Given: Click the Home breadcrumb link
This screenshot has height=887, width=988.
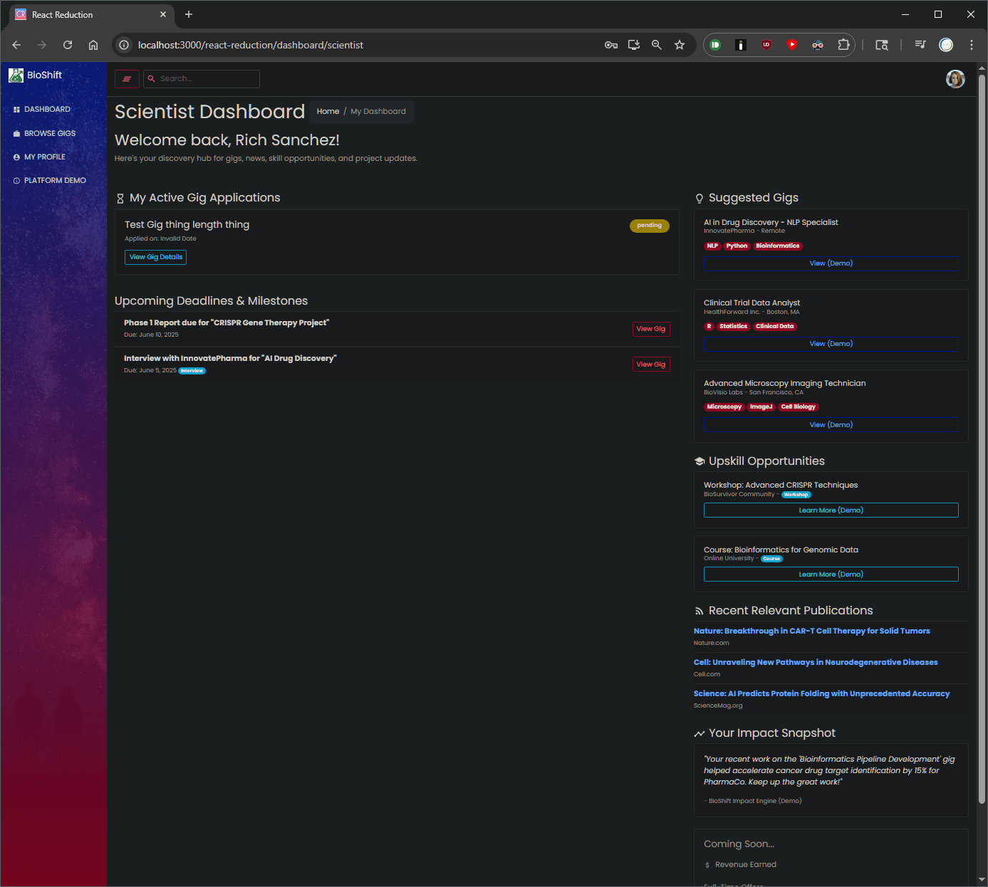Looking at the screenshot, I should 328,112.
